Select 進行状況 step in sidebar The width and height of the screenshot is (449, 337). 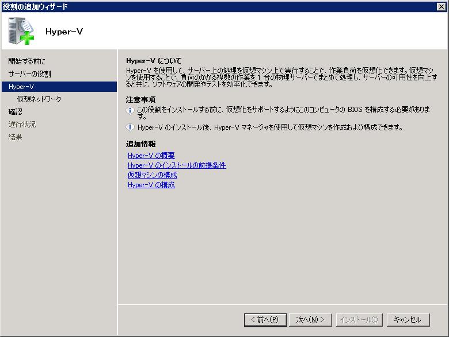click(22, 124)
